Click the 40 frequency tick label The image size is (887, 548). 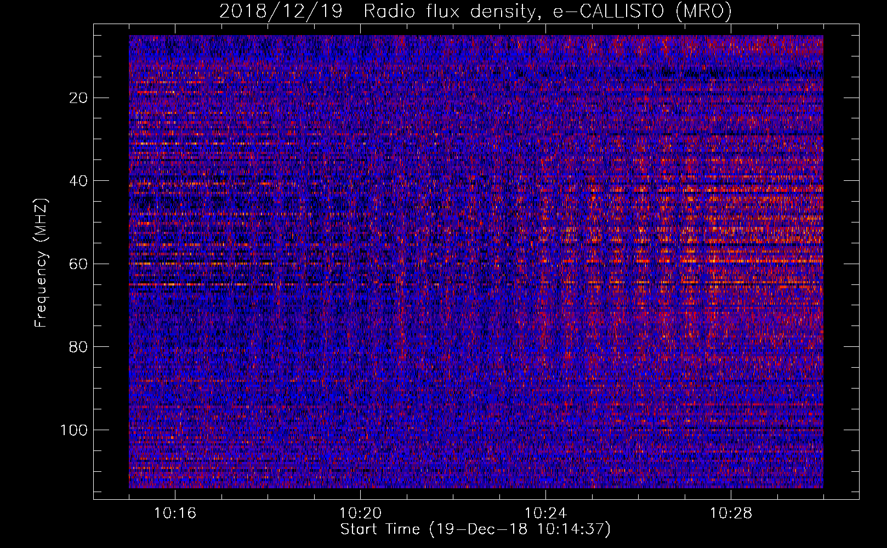click(x=79, y=181)
